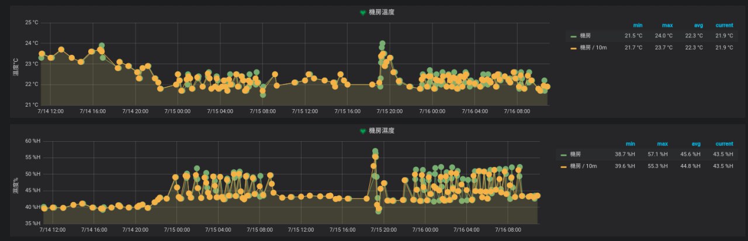The width and height of the screenshot is (748, 241).
Task: Click the 21.7 °C min value
Action: click(x=633, y=48)
